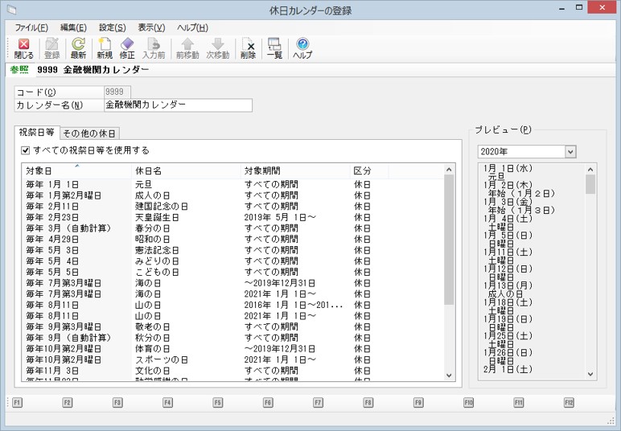The width and height of the screenshot is (621, 431).
Task: Click the F9 function key button
Action: (418, 403)
